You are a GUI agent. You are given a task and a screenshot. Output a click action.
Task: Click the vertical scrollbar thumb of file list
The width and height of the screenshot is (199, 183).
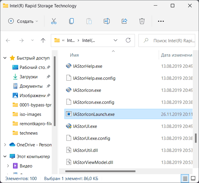[x=196, y=138]
